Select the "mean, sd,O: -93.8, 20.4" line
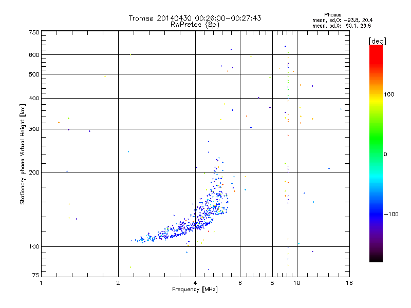 coord(342,21)
